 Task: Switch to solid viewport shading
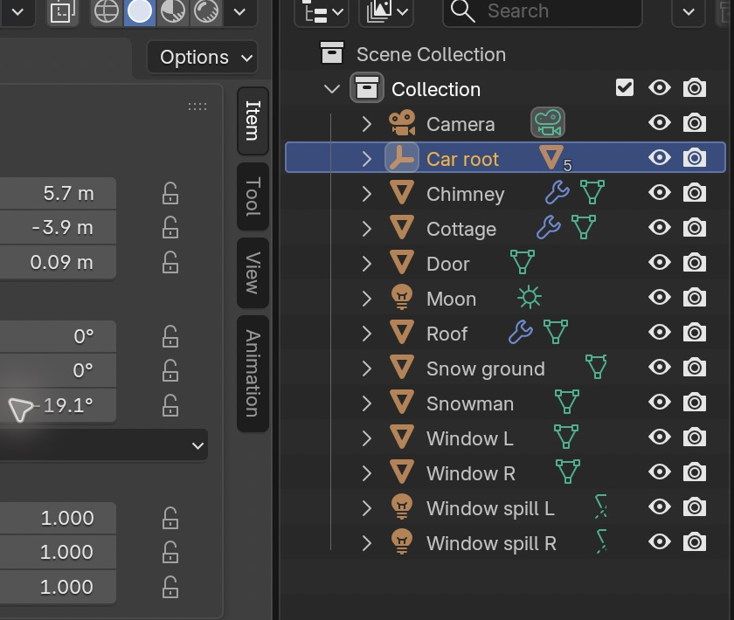pyautogui.click(x=140, y=11)
